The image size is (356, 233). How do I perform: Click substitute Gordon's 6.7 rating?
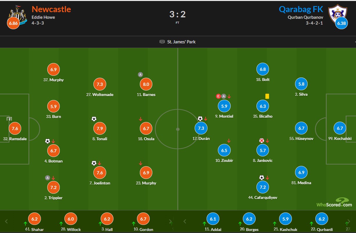(x=143, y=219)
